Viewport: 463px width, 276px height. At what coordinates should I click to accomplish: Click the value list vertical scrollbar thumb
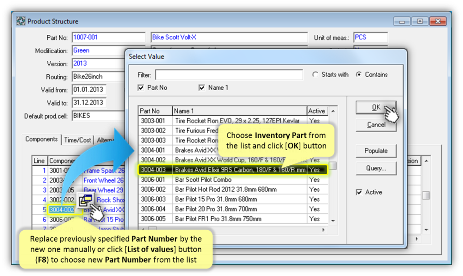point(333,166)
